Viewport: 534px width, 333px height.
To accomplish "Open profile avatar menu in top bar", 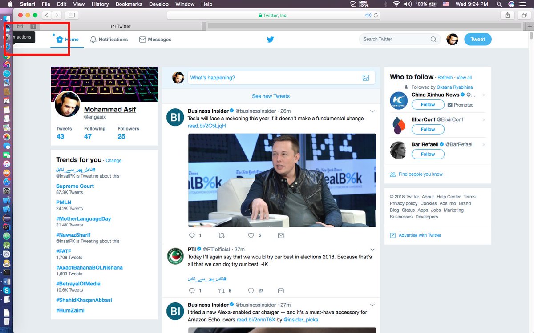I will coord(453,39).
